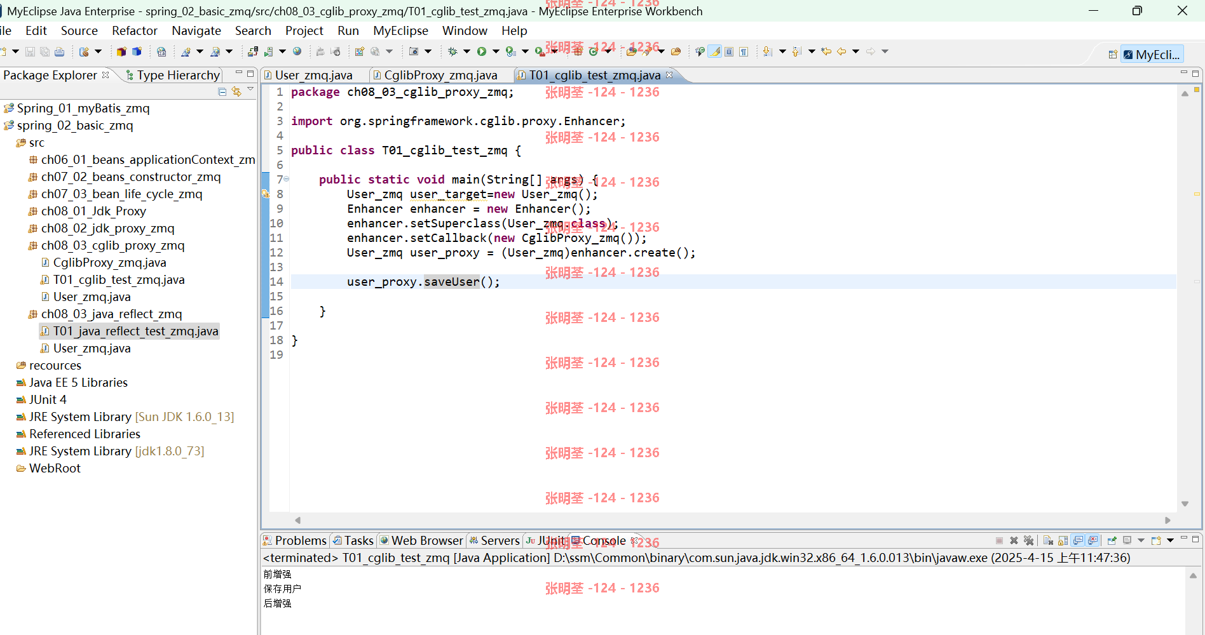
Task: Click the Last Edit Location icon
Action: [826, 51]
